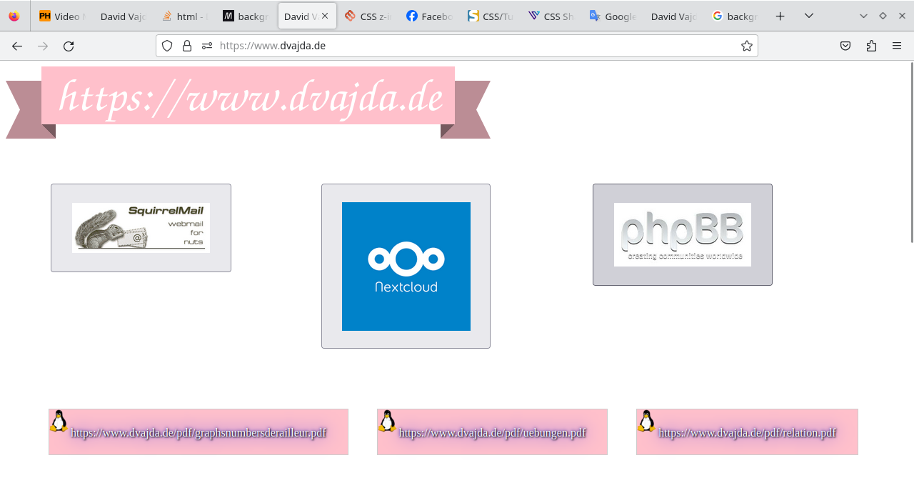Close the current David Vajda tab
The width and height of the screenshot is (914, 483).
(325, 16)
